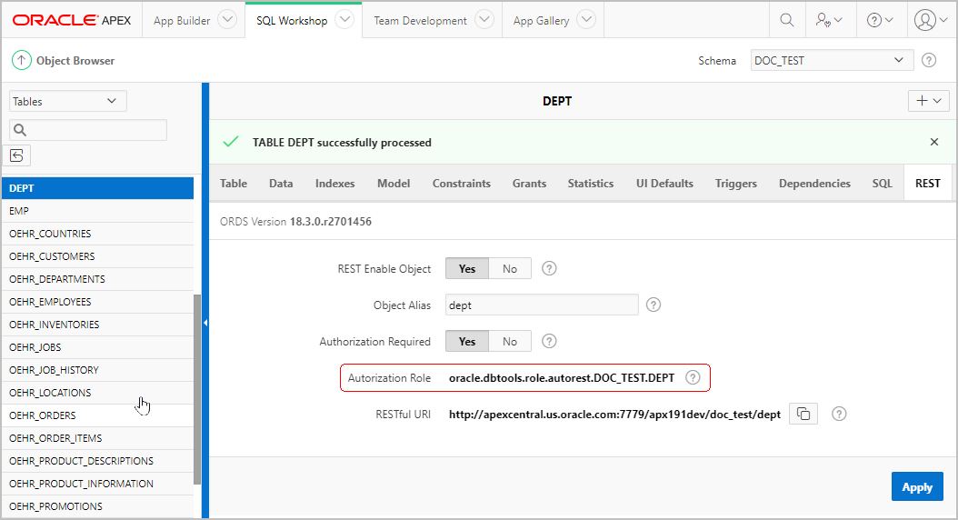Select the OEHR_INVENTORIES table
The height and width of the screenshot is (520, 958).
(98, 325)
